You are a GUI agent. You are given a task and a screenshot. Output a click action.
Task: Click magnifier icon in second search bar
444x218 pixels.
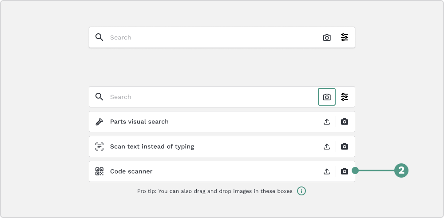pyautogui.click(x=99, y=97)
